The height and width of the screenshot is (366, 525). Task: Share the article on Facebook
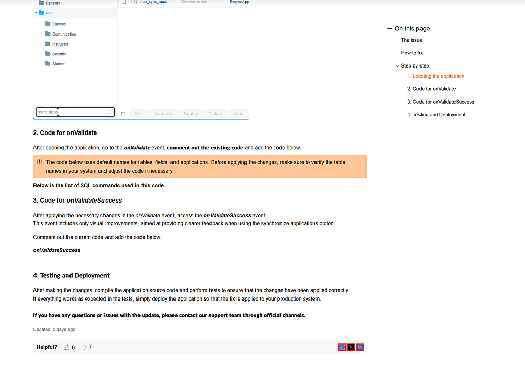pos(342,347)
